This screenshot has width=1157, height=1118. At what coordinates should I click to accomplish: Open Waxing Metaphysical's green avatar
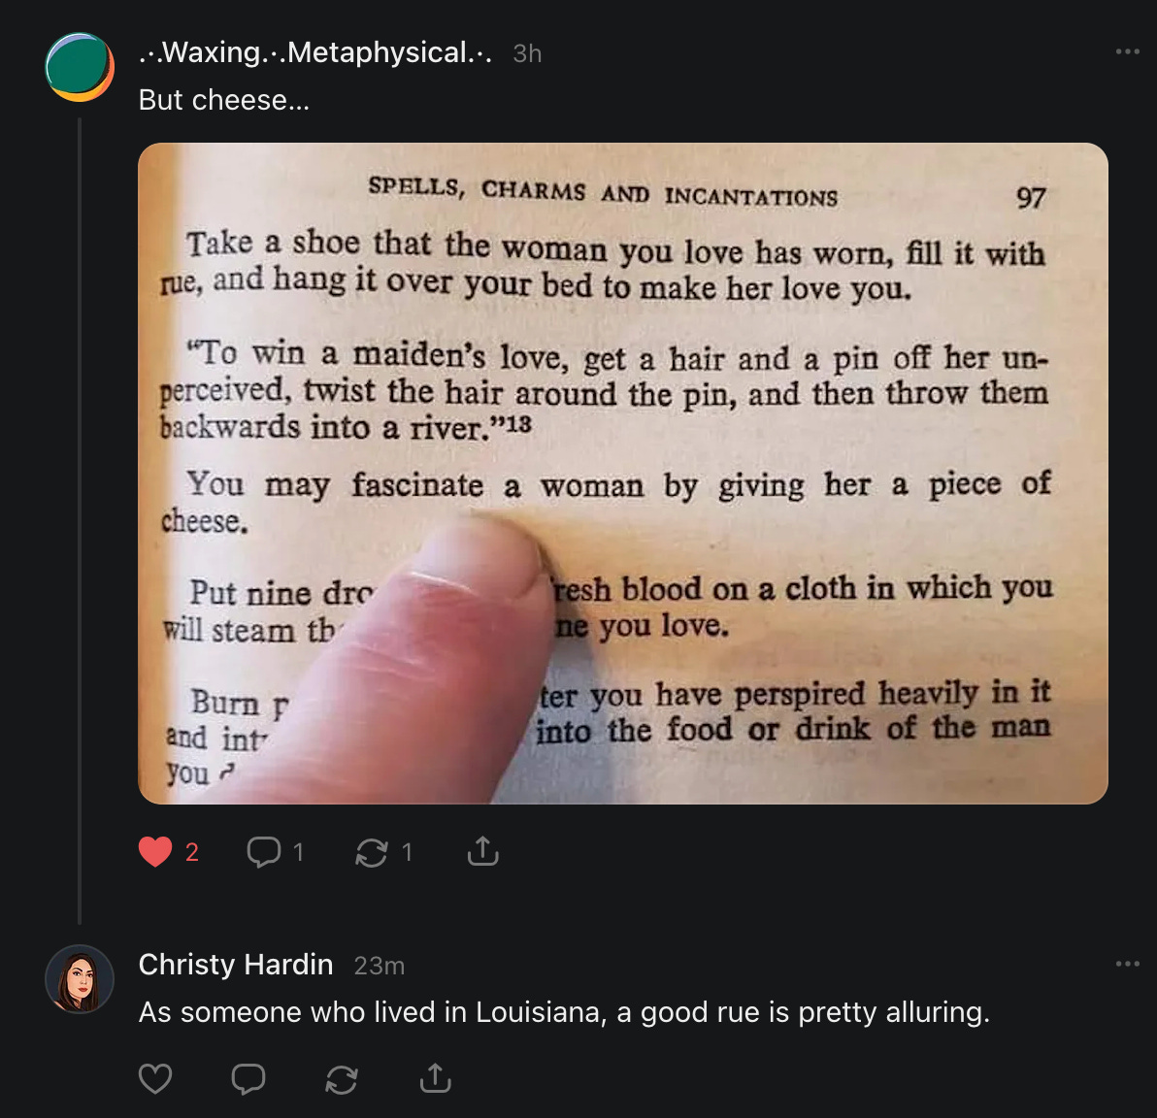[80, 67]
